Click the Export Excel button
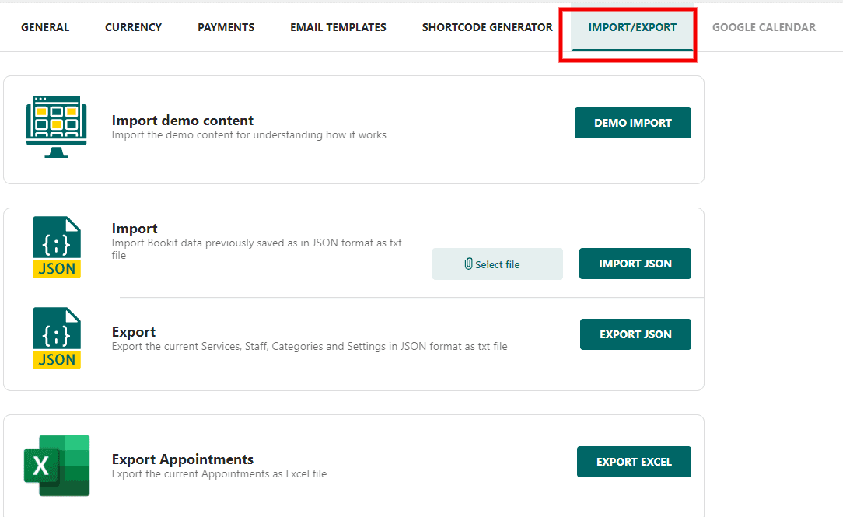This screenshot has width=843, height=517. click(x=634, y=462)
